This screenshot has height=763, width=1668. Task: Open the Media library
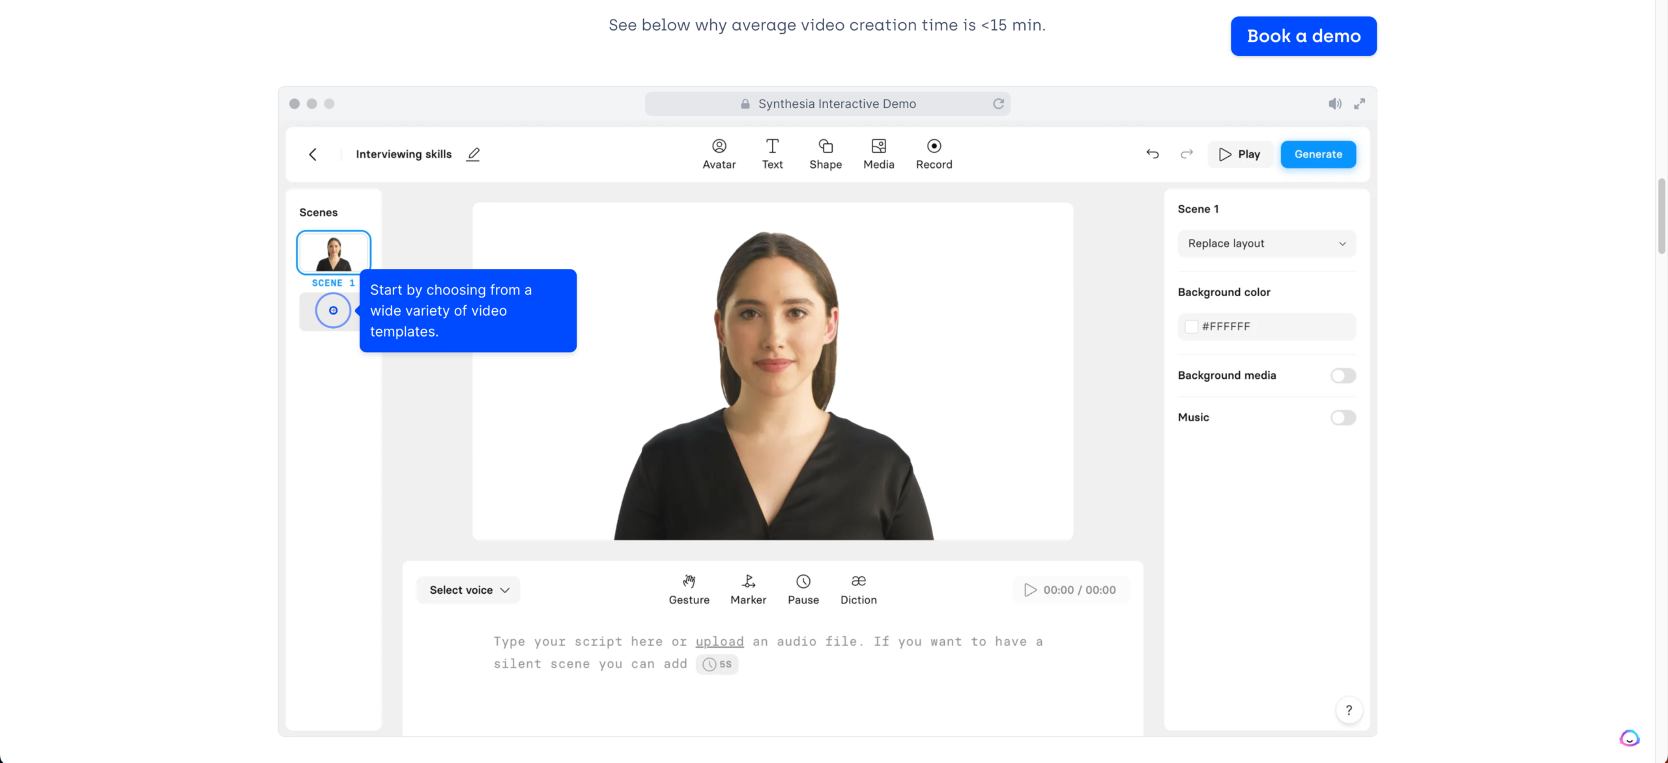pos(878,154)
